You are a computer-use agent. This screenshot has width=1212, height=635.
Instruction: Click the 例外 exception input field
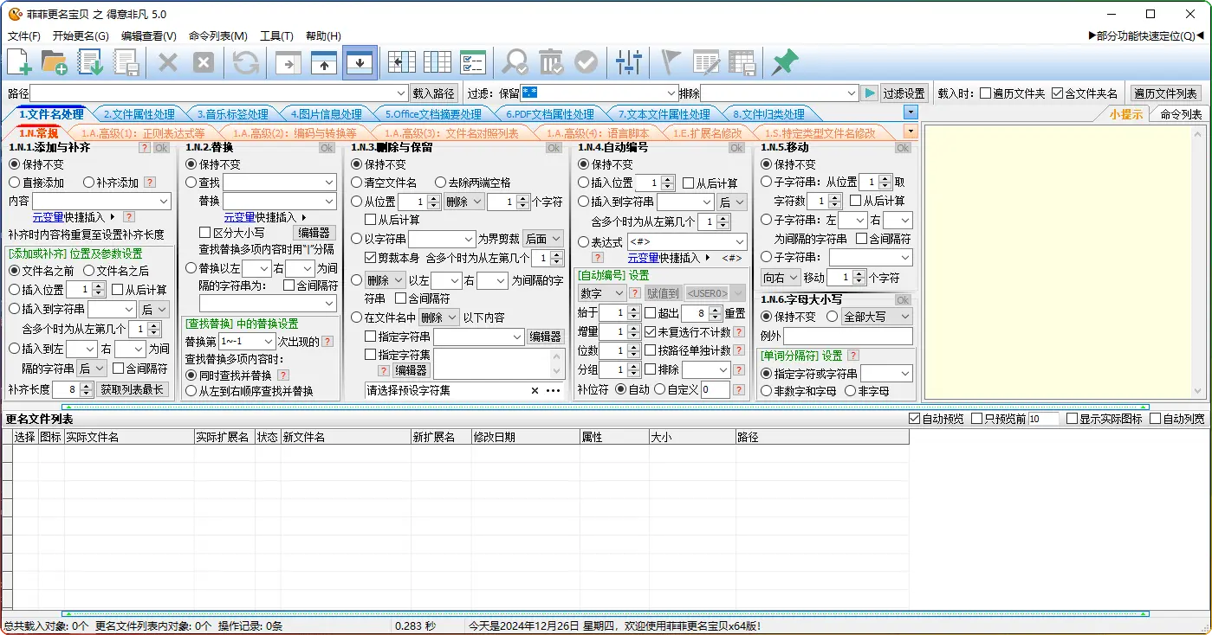click(848, 336)
